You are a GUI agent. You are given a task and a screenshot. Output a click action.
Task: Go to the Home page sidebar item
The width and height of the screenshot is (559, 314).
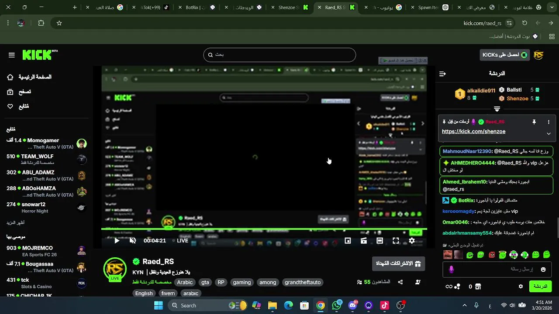tap(29, 77)
